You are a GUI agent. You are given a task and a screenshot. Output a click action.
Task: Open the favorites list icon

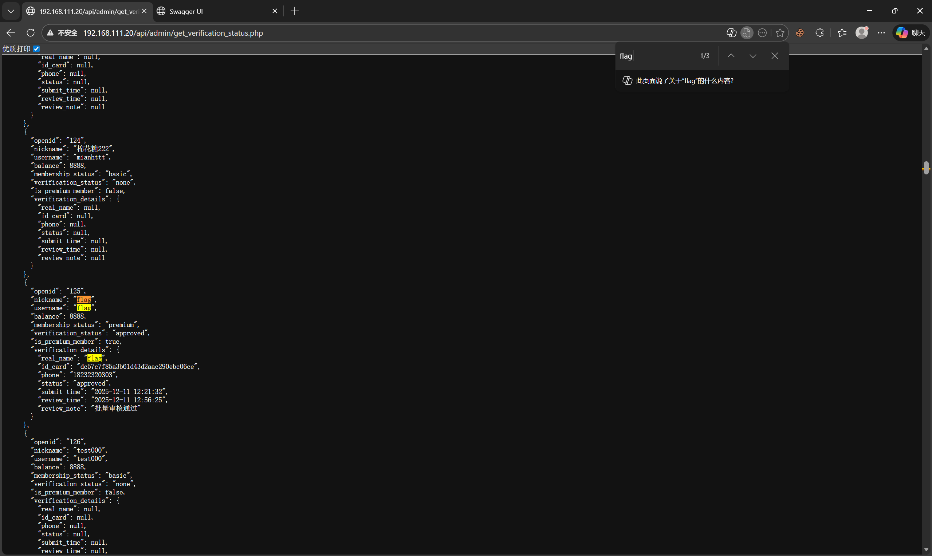(x=842, y=33)
